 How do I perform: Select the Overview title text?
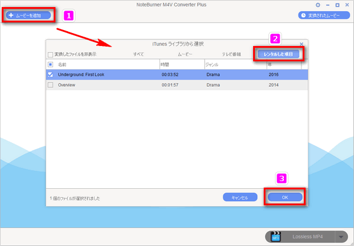(67, 85)
